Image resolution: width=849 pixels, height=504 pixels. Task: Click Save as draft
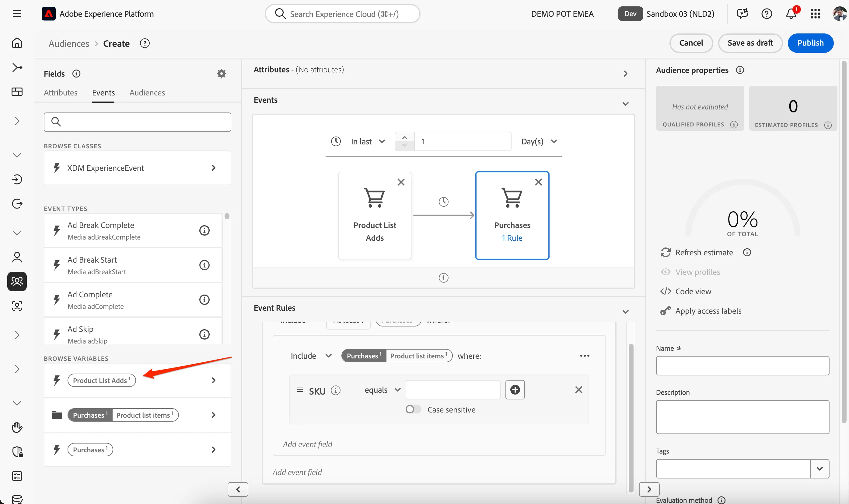[x=750, y=43]
